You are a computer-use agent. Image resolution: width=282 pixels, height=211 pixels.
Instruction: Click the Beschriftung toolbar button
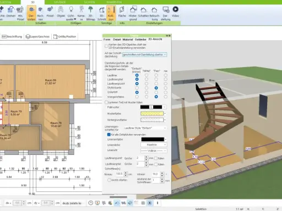[12, 37]
